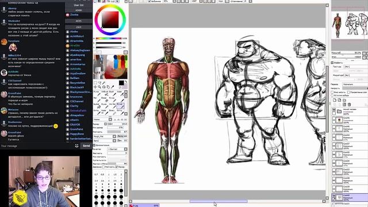Toggle the Размер pressure checkbox
Image resolution: width=368 pixels, height=207 pixels.
(117, 167)
